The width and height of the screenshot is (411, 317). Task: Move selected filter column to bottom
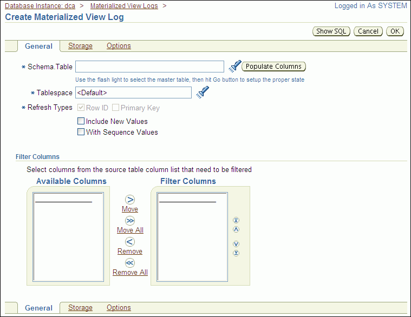tap(236, 253)
